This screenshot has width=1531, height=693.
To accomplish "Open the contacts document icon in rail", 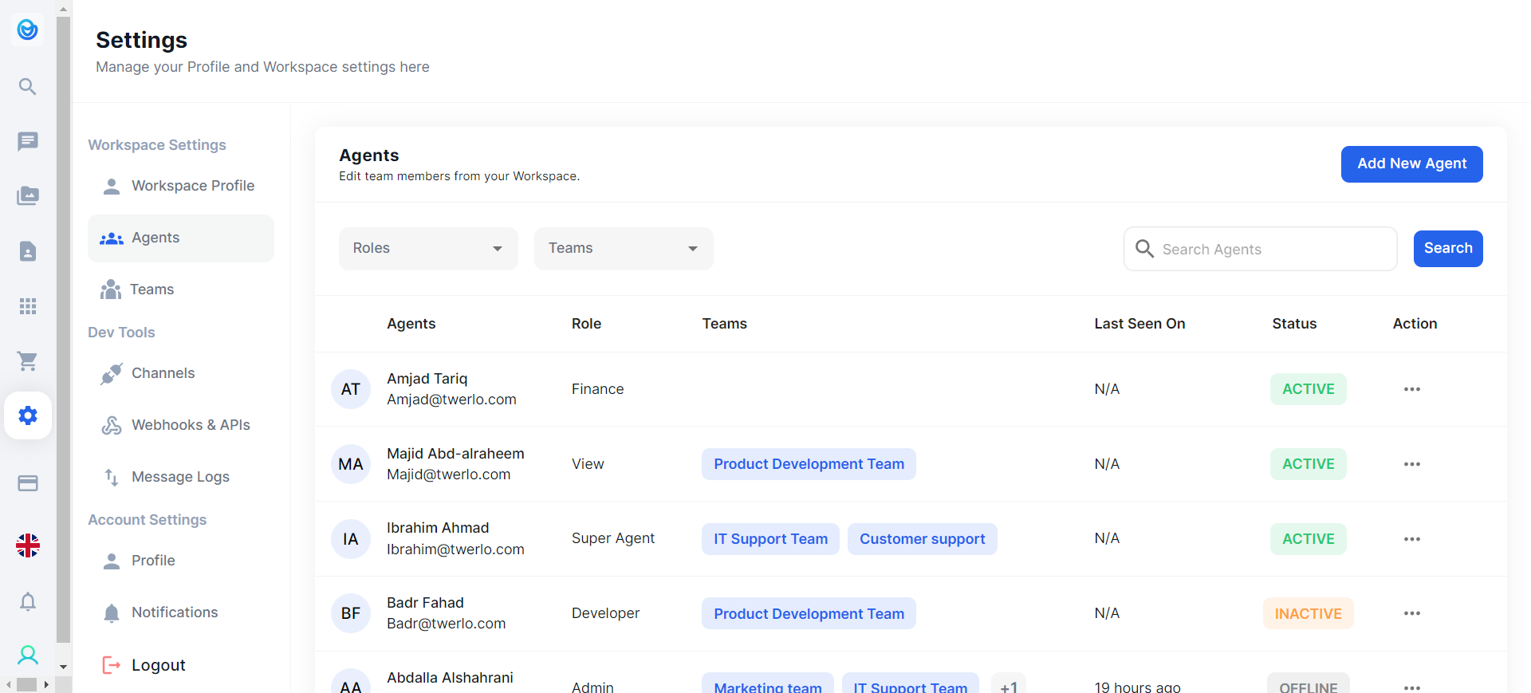I will (x=28, y=251).
